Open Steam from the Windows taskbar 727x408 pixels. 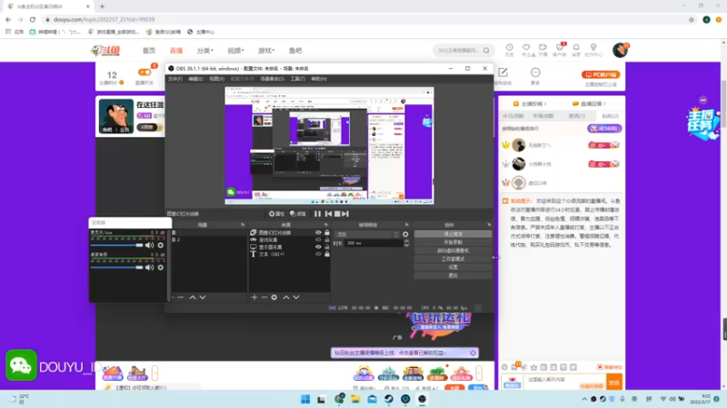(389, 399)
